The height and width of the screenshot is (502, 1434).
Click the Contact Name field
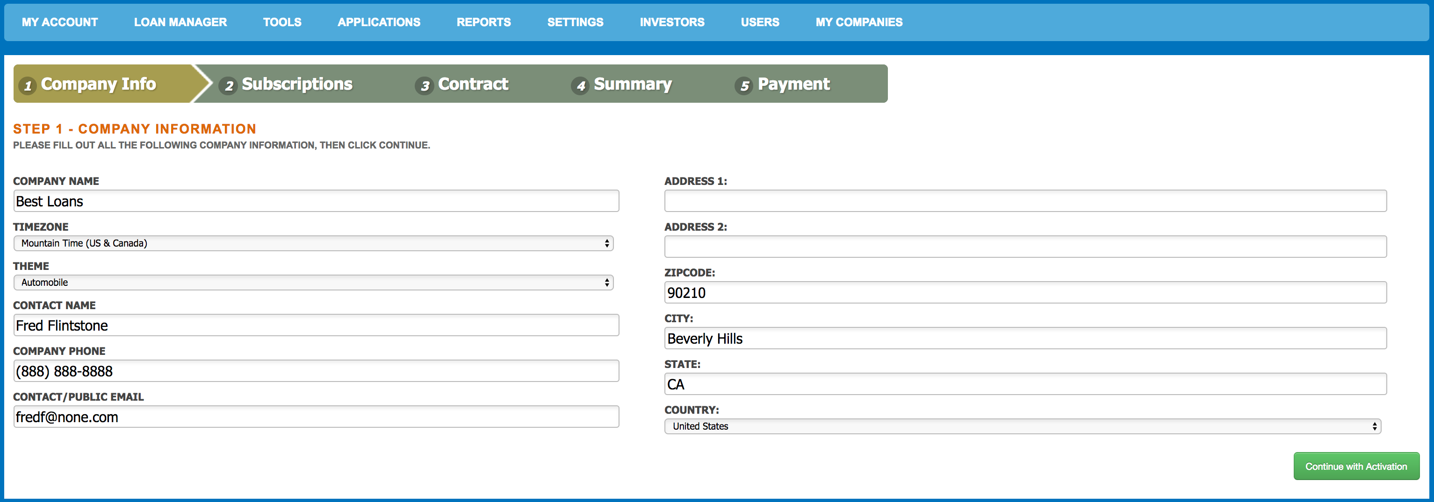pyautogui.click(x=316, y=325)
